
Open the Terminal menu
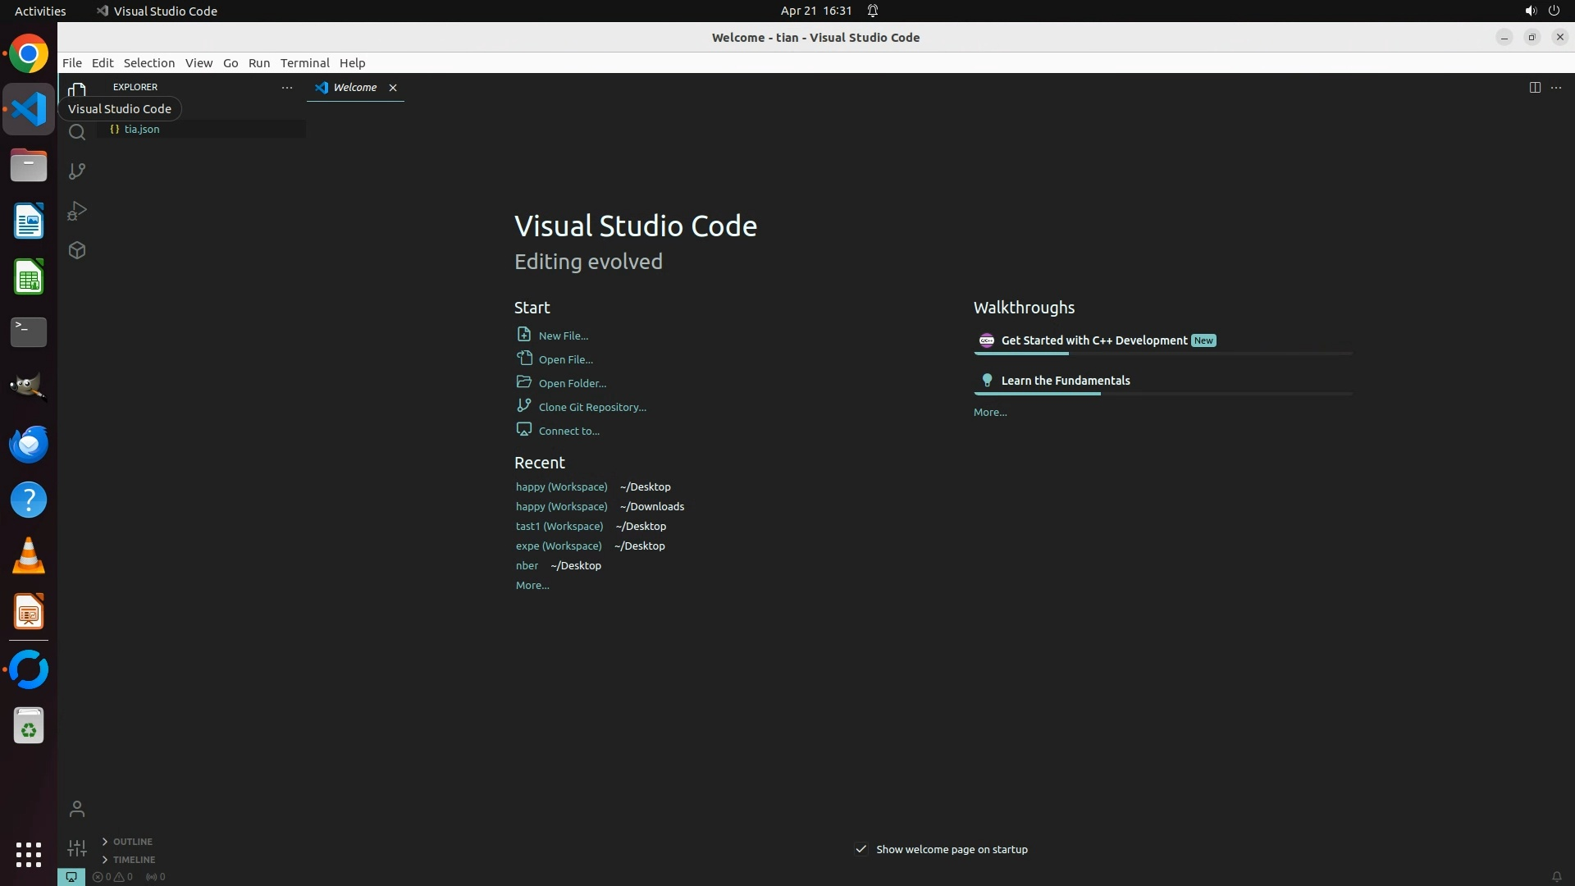(304, 63)
